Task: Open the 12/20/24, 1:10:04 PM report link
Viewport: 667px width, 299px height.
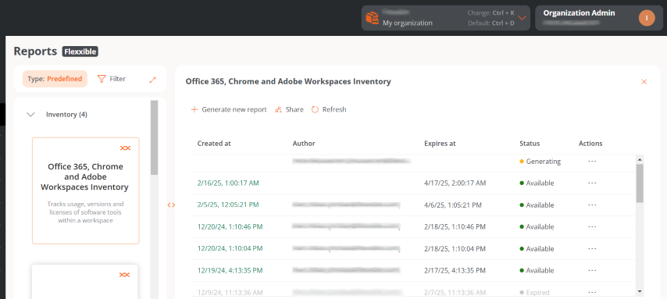Action: coord(230,248)
